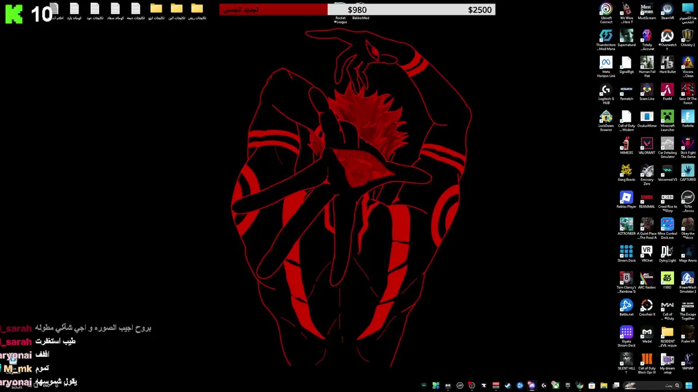Launch the YAPYAP desktop shortcut
Image resolution: width=698 pixels, height=392 pixels.
688,362
